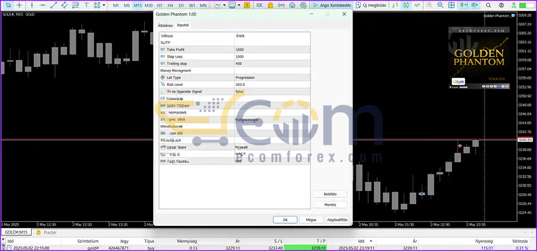Image resolution: width=537 pixels, height=251 pixels.
Task: Open the Piactér market tab
Action: (x=46, y=233)
